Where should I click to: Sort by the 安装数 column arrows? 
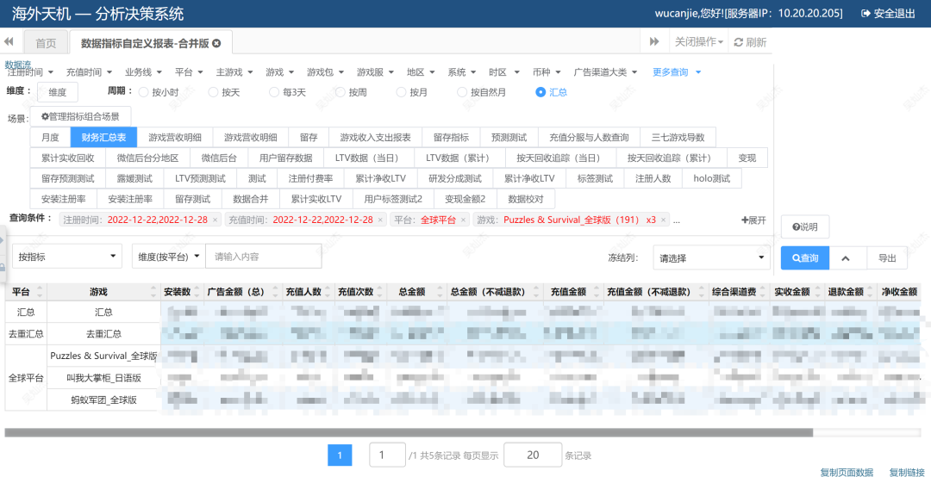pyautogui.click(x=197, y=292)
